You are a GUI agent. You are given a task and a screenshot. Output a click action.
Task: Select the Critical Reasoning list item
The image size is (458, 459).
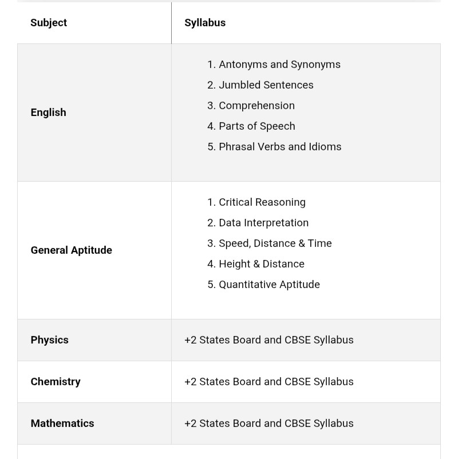tap(256, 202)
